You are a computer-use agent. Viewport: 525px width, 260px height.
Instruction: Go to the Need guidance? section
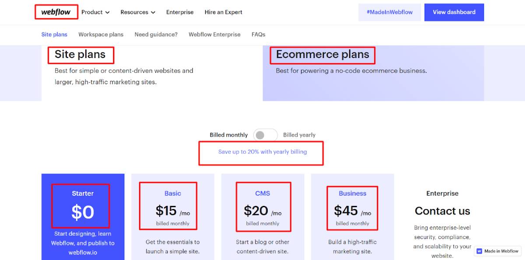point(156,34)
